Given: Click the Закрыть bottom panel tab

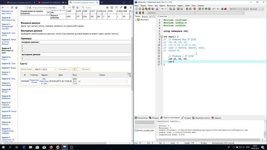Looking at the screenshot, I should tap(216, 117).
